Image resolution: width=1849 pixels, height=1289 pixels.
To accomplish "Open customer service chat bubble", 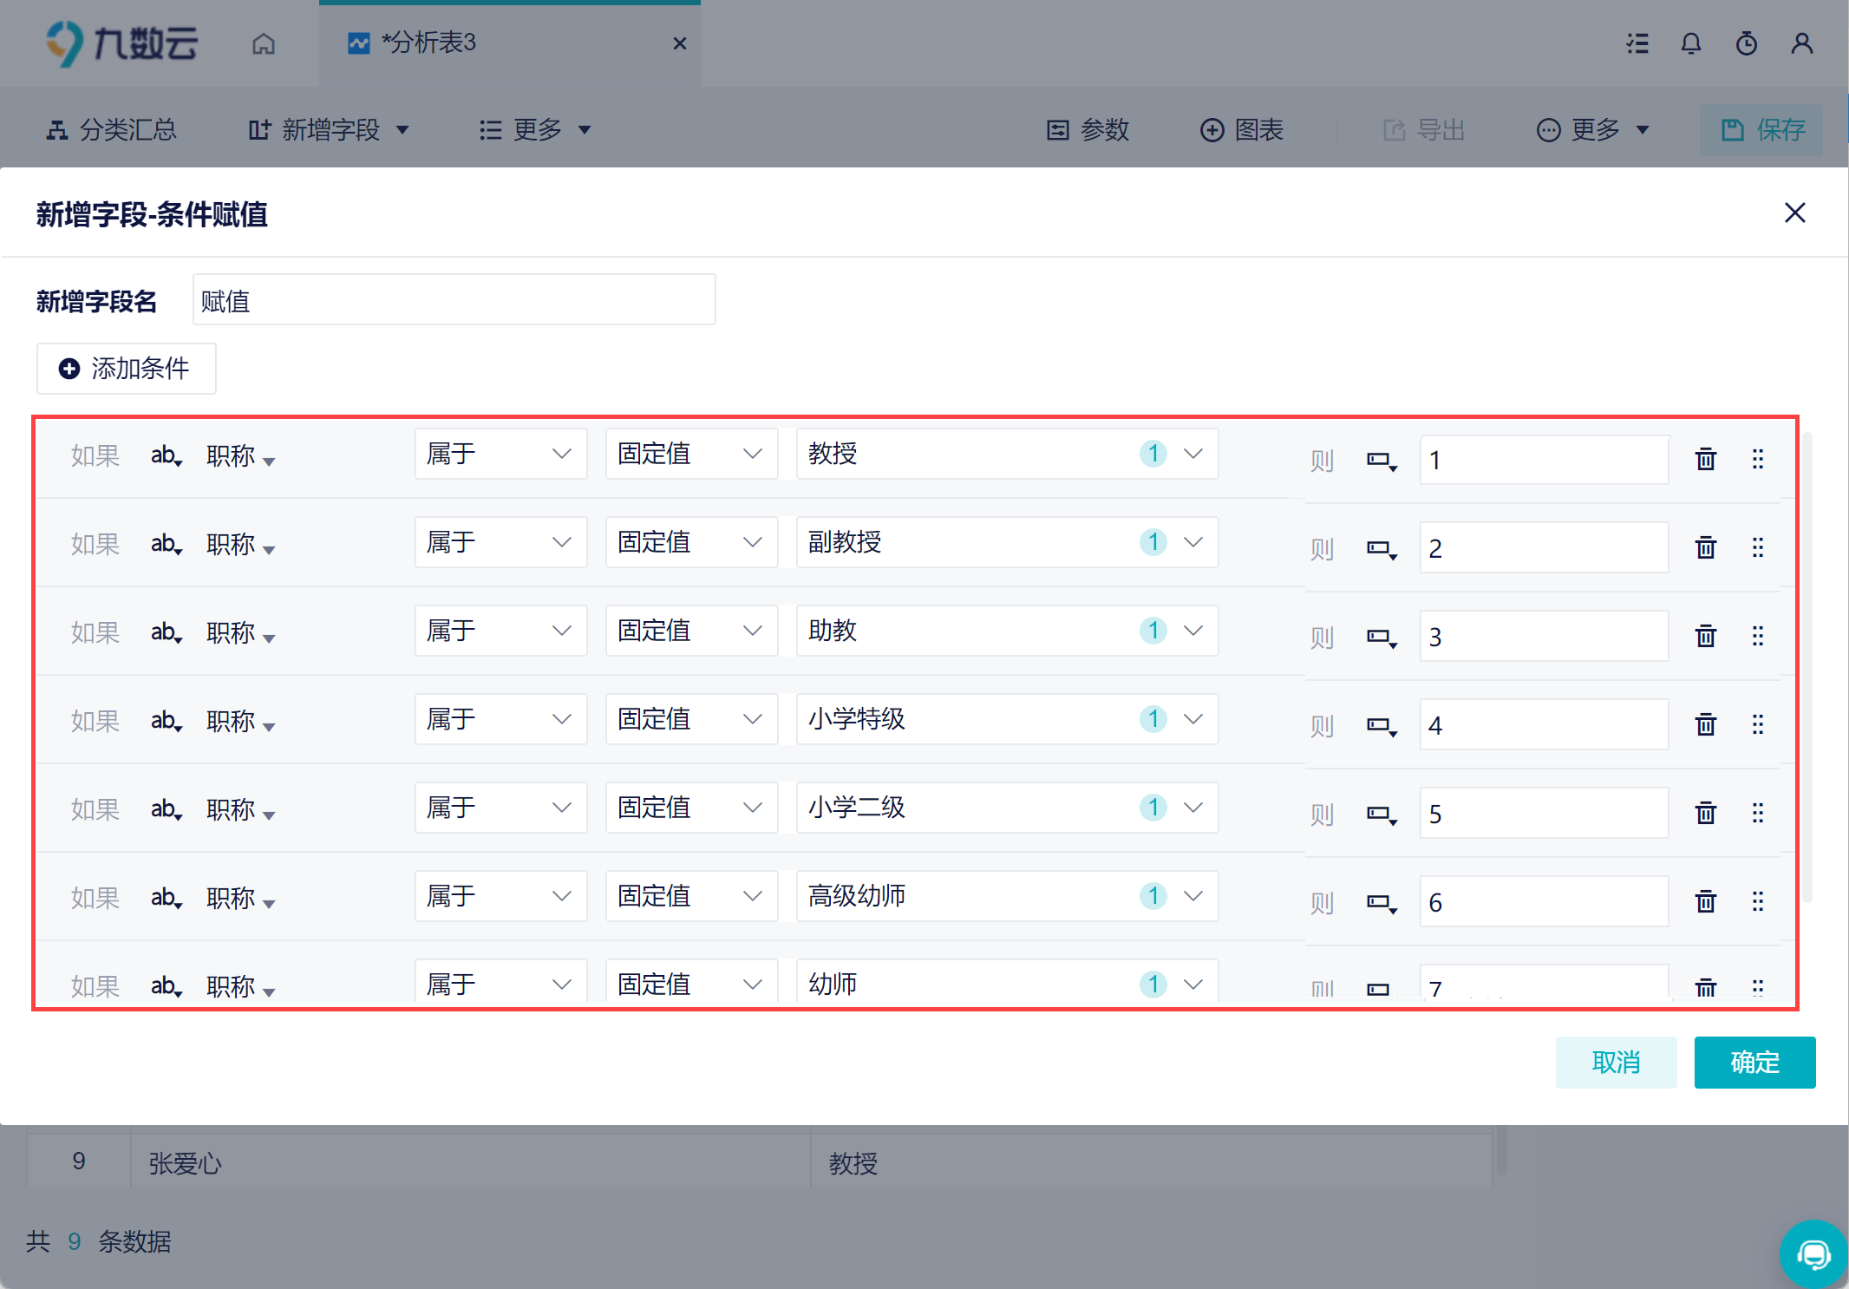I will point(1813,1253).
